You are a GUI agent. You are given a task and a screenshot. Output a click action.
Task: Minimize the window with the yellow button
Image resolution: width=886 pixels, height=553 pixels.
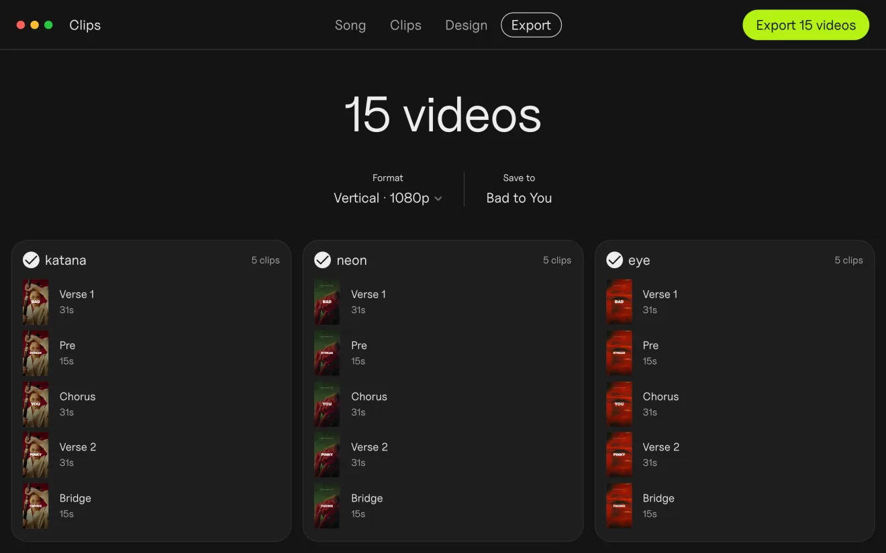click(35, 25)
